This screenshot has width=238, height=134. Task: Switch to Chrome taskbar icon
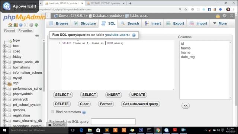click(x=158, y=130)
